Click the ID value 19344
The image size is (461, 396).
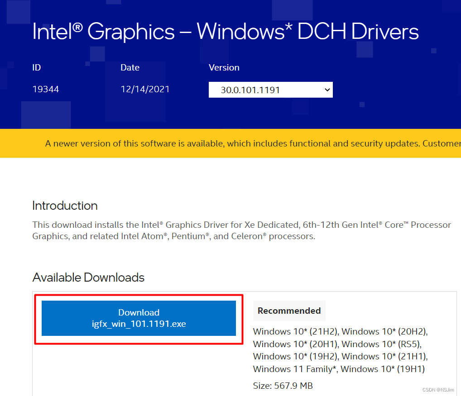[46, 89]
